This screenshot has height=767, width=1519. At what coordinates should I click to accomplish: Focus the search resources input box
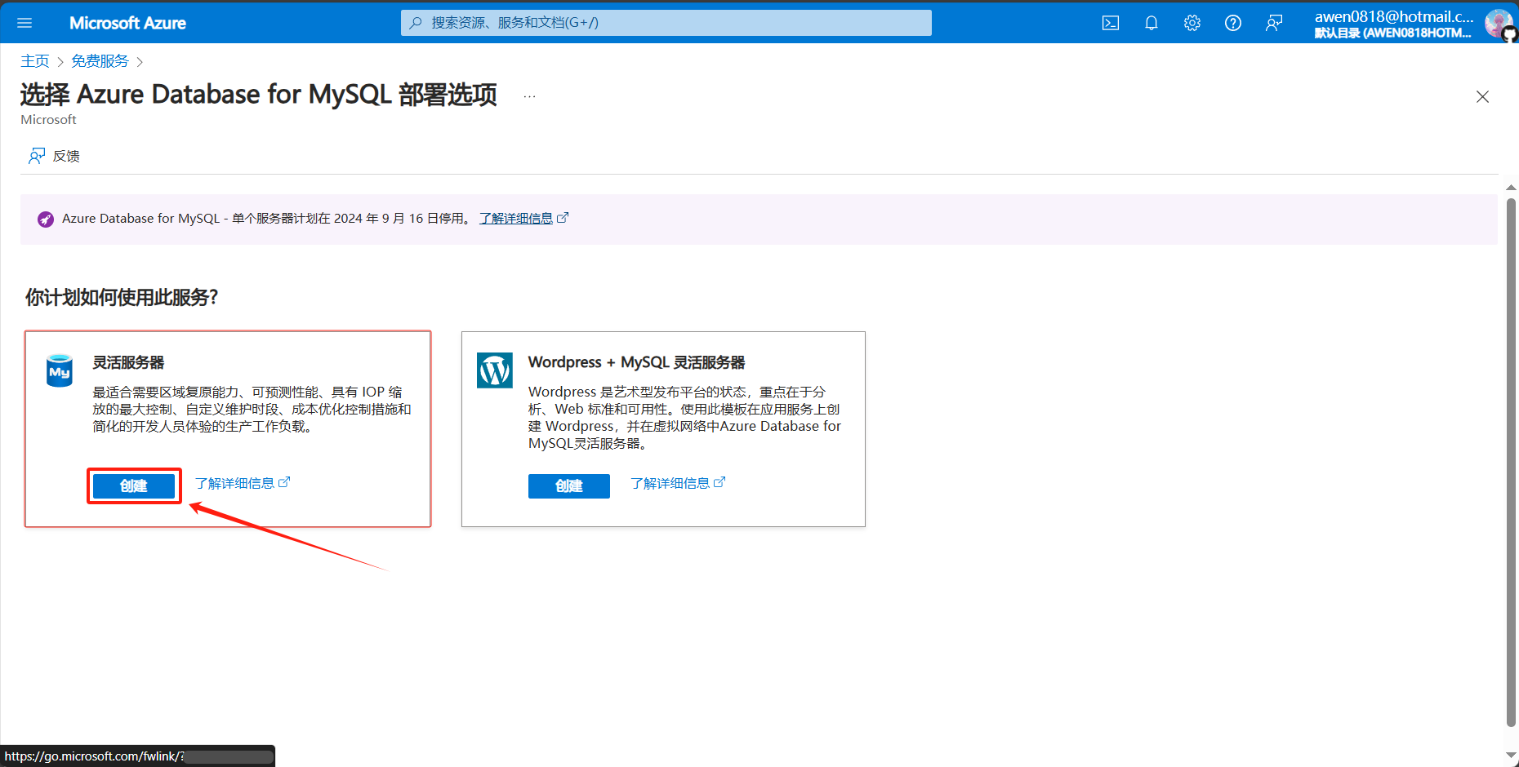click(666, 23)
